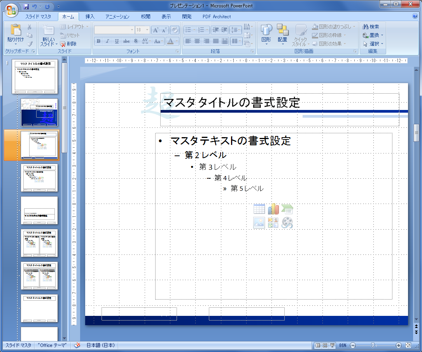Click the insert SmartArt placeholder icon
The height and width of the screenshot is (352, 422).
pyautogui.click(x=287, y=209)
